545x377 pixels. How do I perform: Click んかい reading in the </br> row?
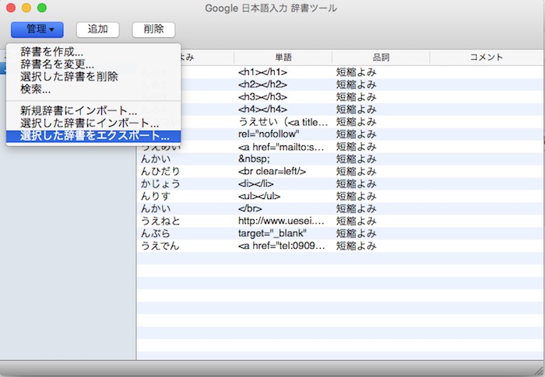pos(156,209)
